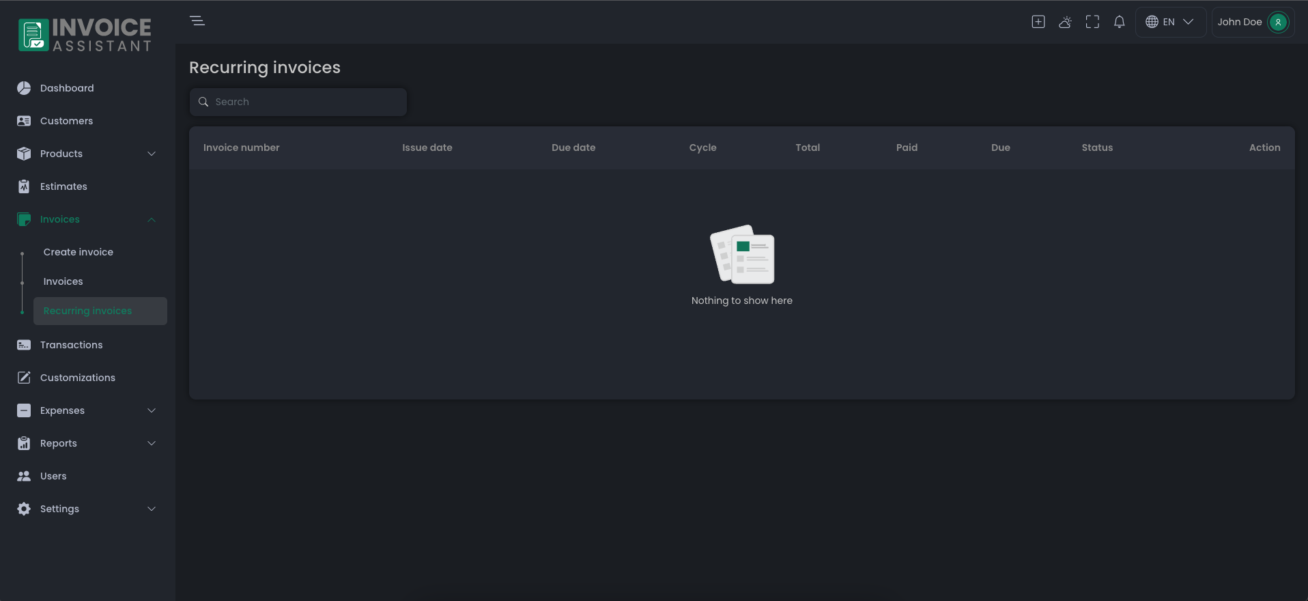Open the John Doe user menu
1308x601 pixels.
tap(1253, 22)
